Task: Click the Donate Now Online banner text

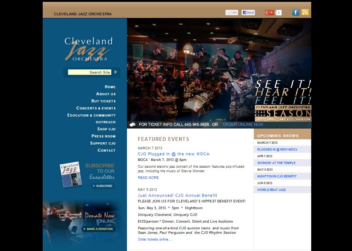Action: click(x=100, y=218)
